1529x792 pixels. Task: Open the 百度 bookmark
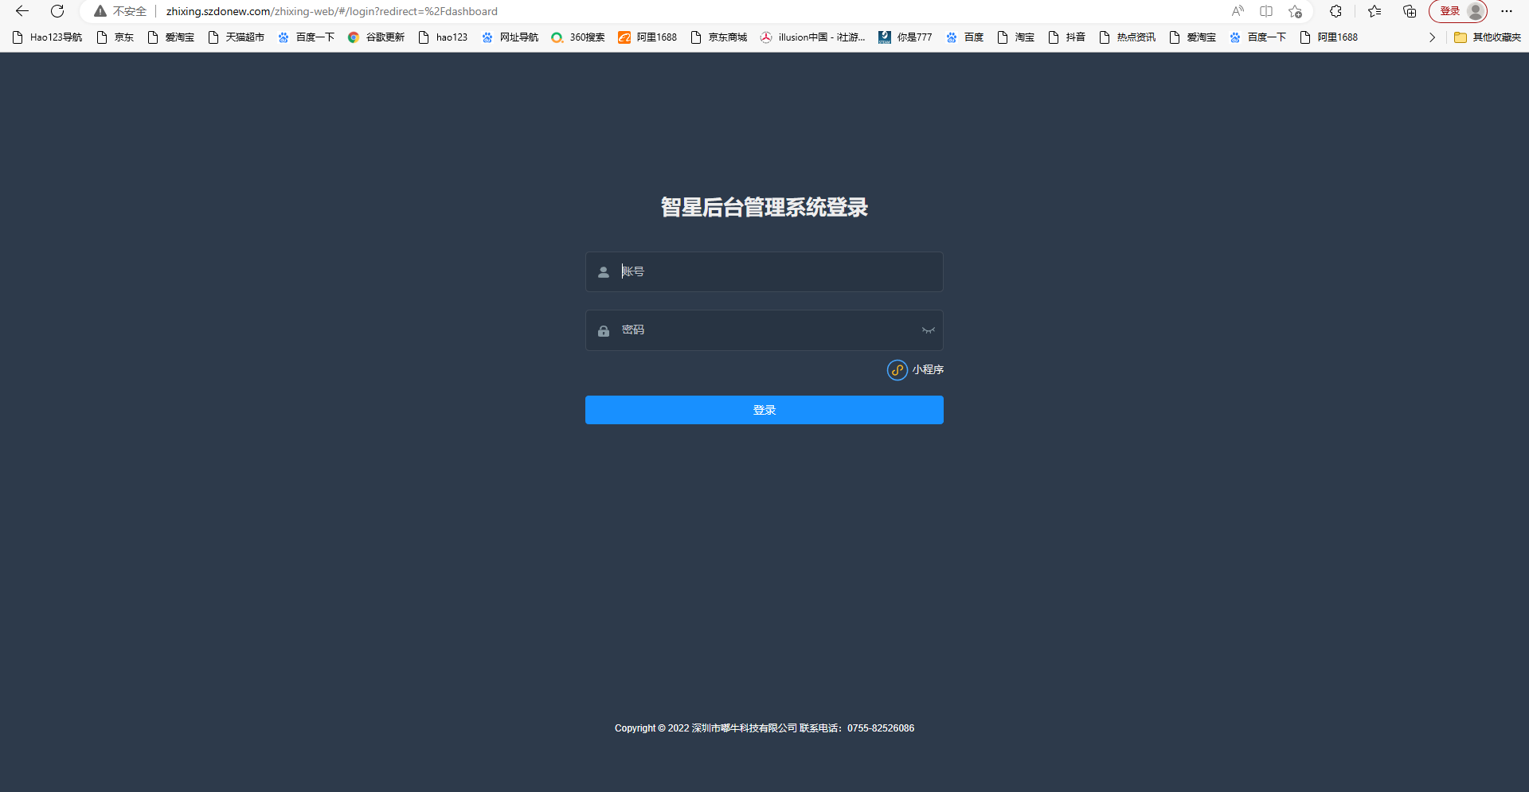(x=965, y=37)
